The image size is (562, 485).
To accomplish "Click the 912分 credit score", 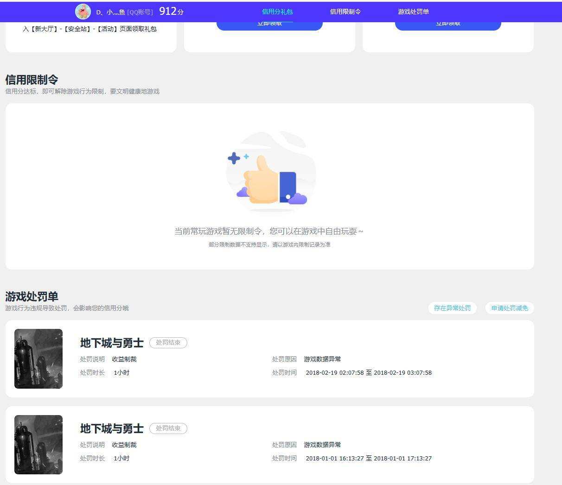I will point(171,12).
